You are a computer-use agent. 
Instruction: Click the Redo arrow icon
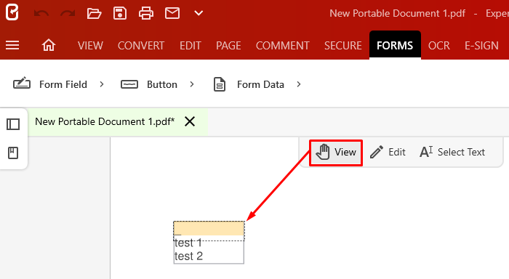(68, 13)
